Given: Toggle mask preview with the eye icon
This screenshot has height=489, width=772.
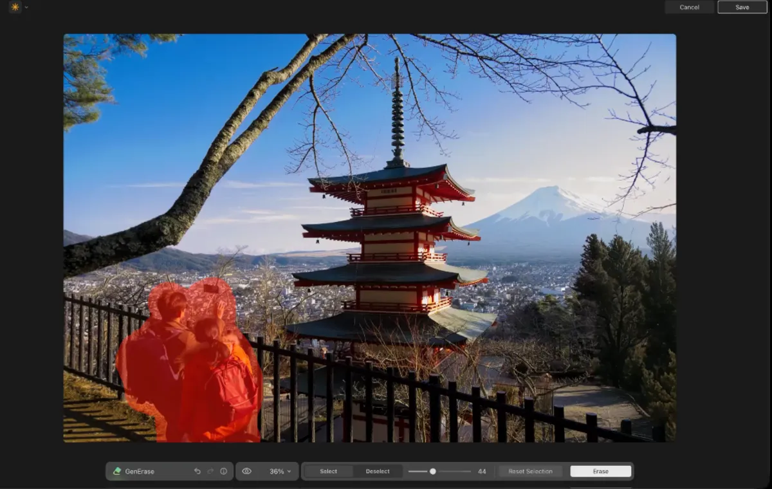Looking at the screenshot, I should click(x=246, y=471).
